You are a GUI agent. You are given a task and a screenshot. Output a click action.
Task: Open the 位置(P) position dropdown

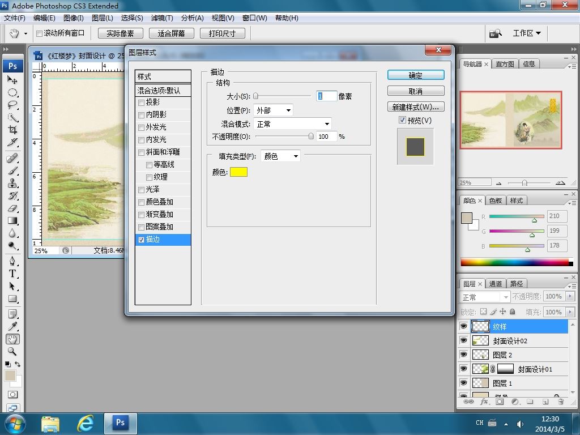pos(274,110)
